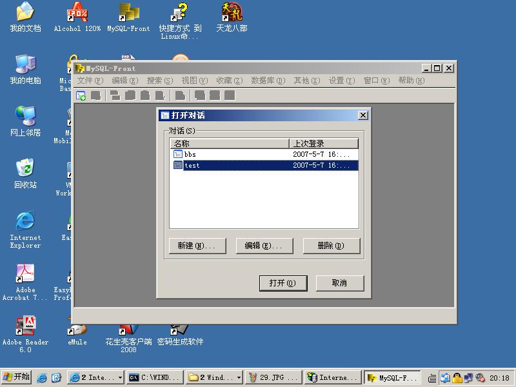Screen dimensions: 516x387
Task: Open the 设置(Y) menu
Action: click(342, 80)
